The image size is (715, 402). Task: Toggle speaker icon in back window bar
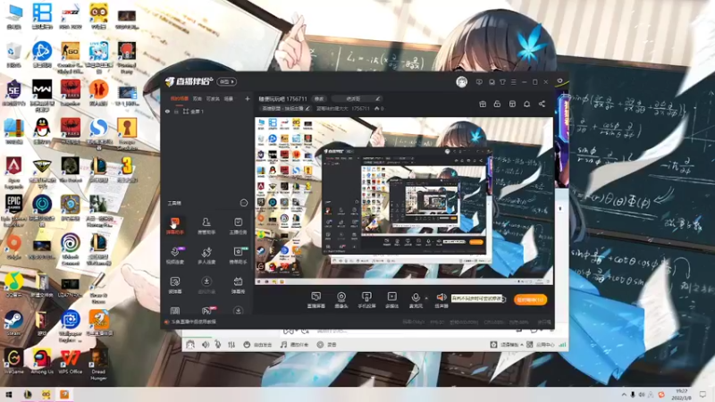206,345
